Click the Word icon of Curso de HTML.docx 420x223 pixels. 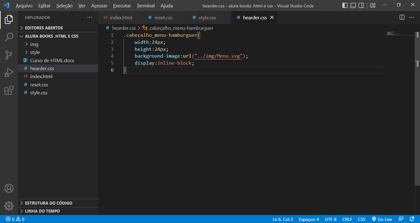point(26,60)
